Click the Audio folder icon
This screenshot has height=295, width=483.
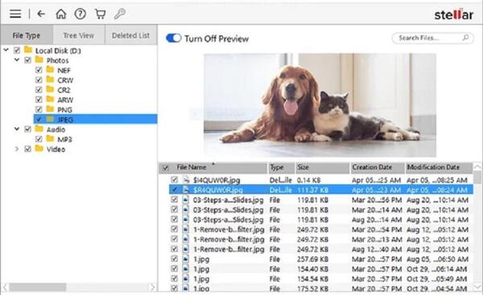39,129
